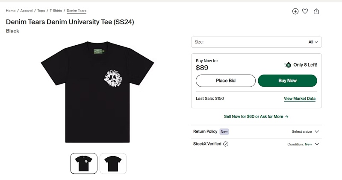Click the stopwatch icon beside Only 8 Left
The width and height of the screenshot is (342, 180).
point(287,65)
